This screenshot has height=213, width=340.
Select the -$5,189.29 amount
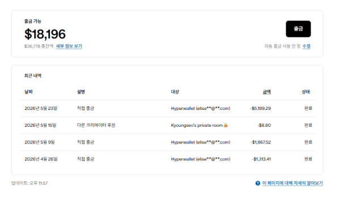point(261,108)
